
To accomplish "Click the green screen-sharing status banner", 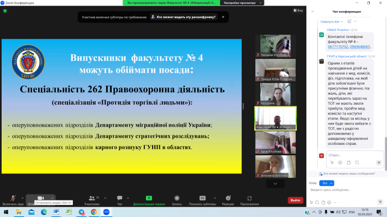I will click(x=171, y=3).
